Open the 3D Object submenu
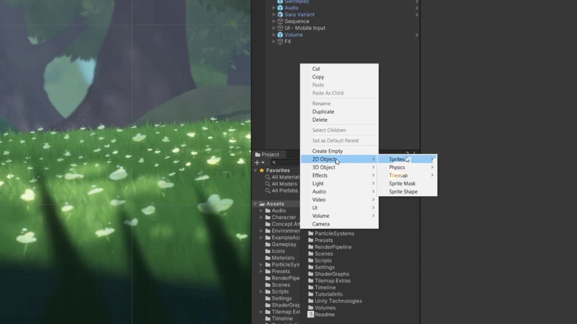The height and width of the screenshot is (324, 577). [339, 167]
